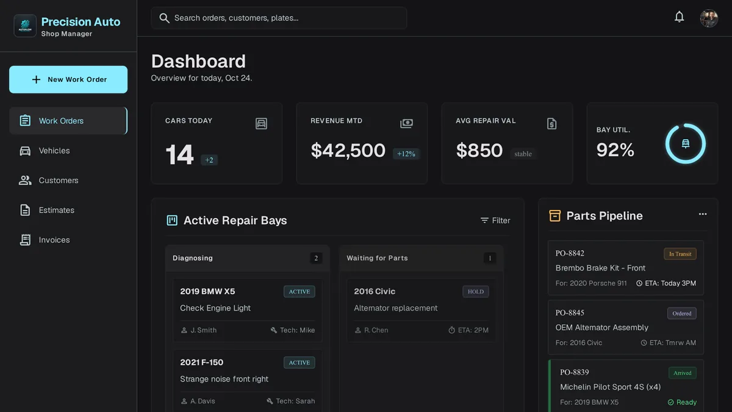Image resolution: width=732 pixels, height=412 pixels.
Task: Open Work Orders in the sidebar
Action: click(68, 121)
